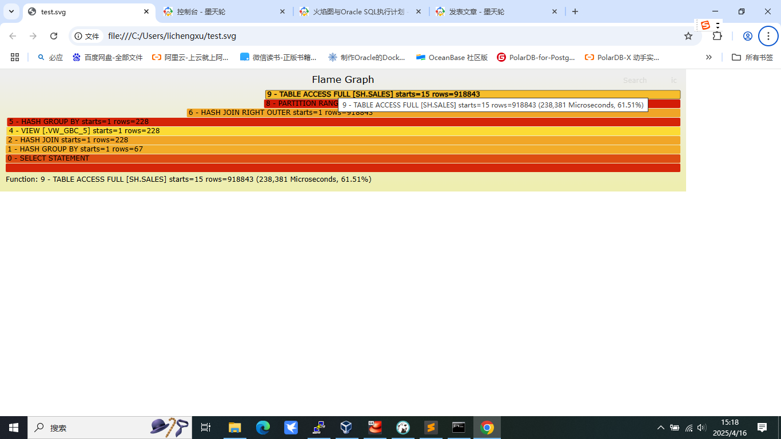Viewport: 781px width, 439px height.
Task: Open the Chrome profile menu
Action: point(747,36)
